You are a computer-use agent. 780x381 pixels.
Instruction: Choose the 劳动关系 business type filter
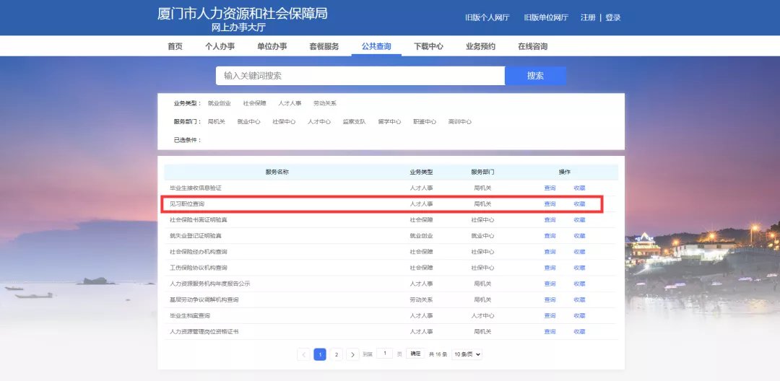pyautogui.click(x=325, y=103)
